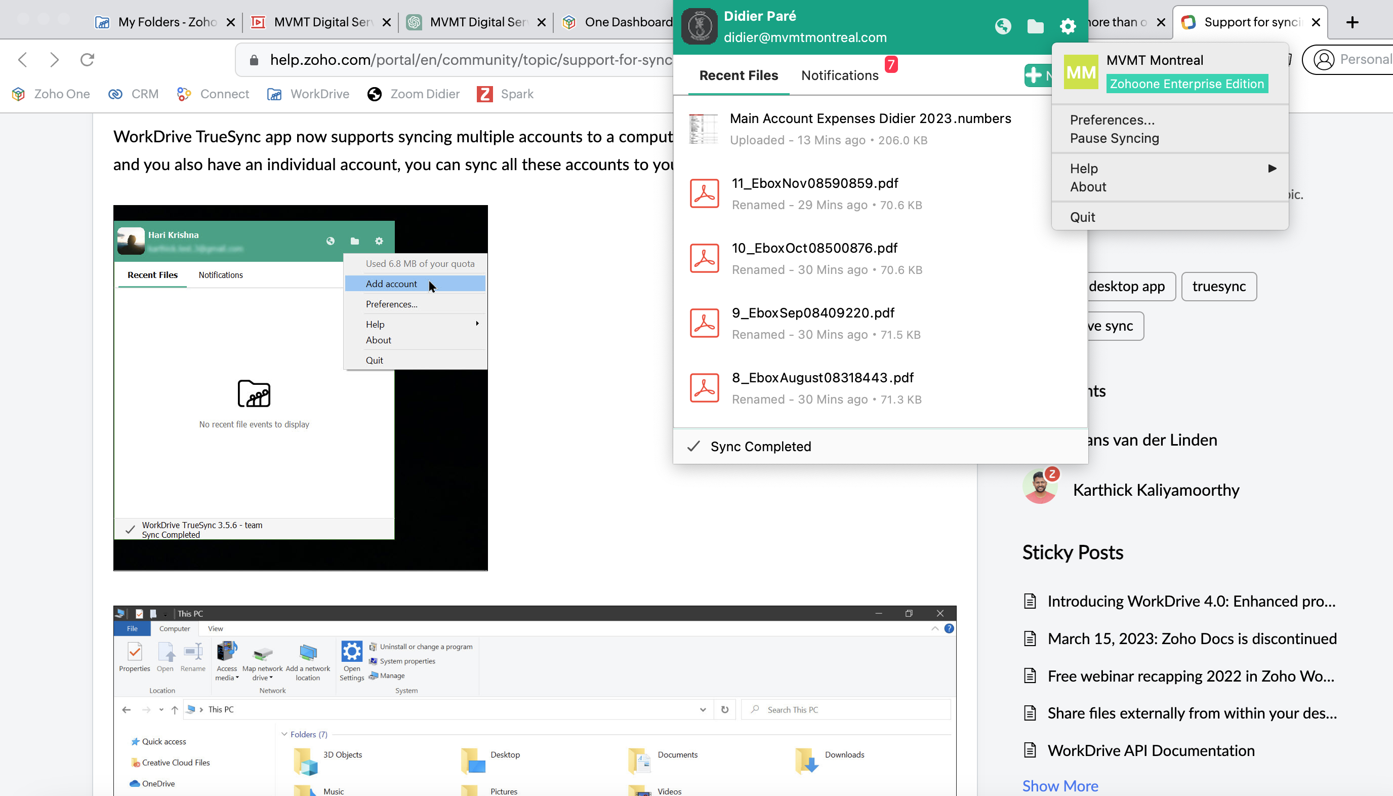The width and height of the screenshot is (1393, 796).
Task: Reload the browser page
Action: pyautogui.click(x=88, y=59)
